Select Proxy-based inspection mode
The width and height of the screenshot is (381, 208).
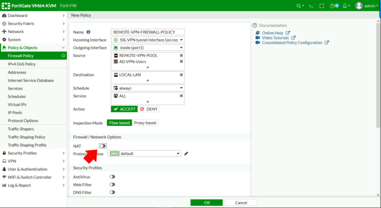[145, 123]
